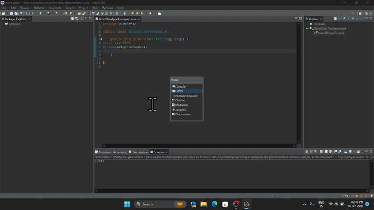Toggle Word Wrap in Console toolbar
374x210 pixels.
pos(330,152)
